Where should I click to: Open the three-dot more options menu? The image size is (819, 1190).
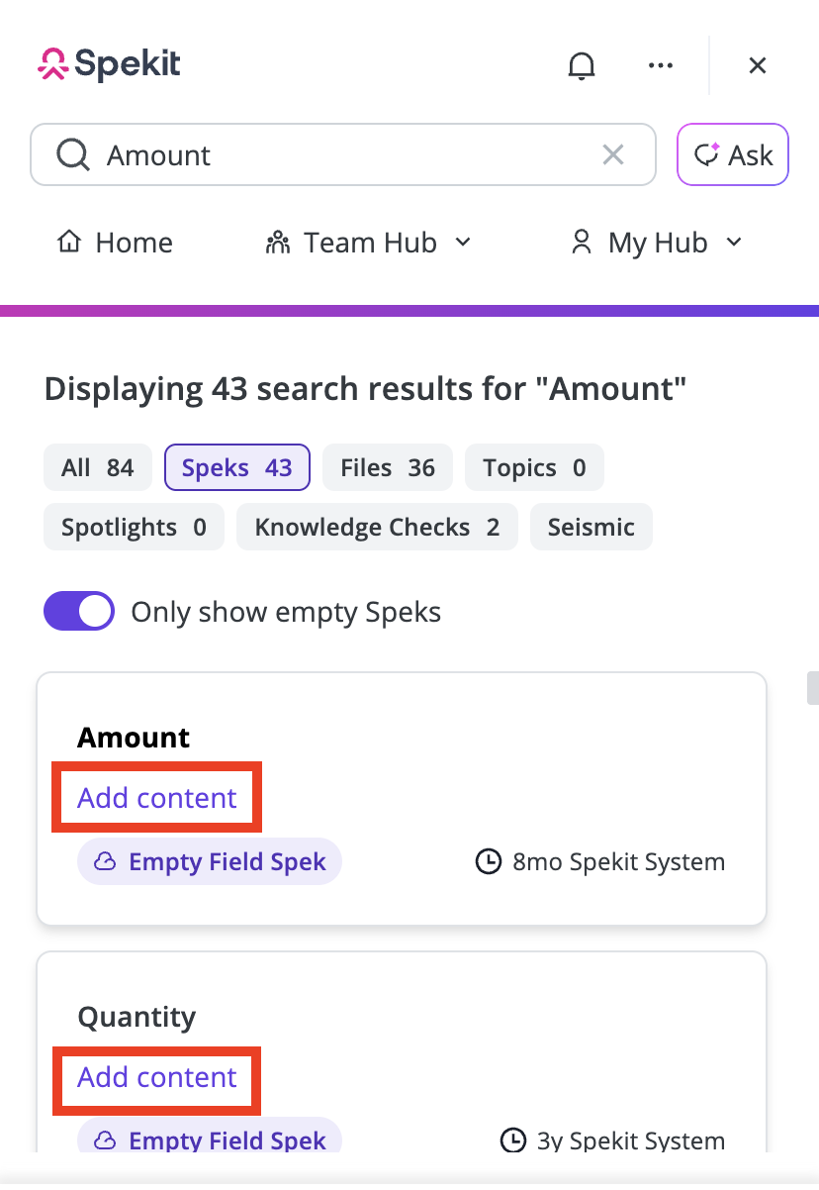660,65
